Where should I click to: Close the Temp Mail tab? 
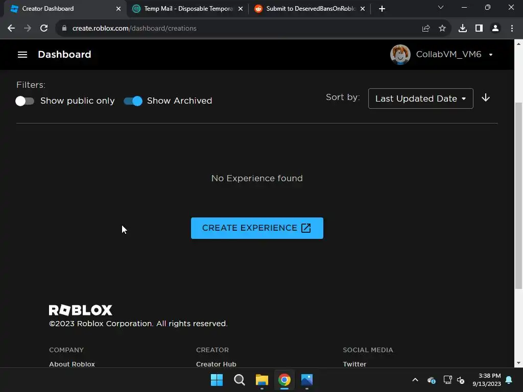(x=241, y=9)
